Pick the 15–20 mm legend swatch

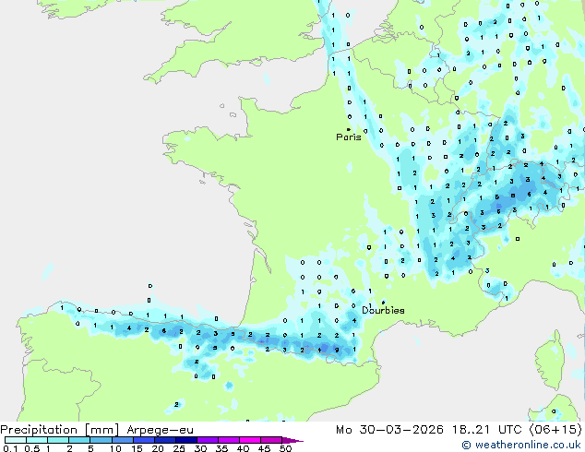[x=144, y=440]
